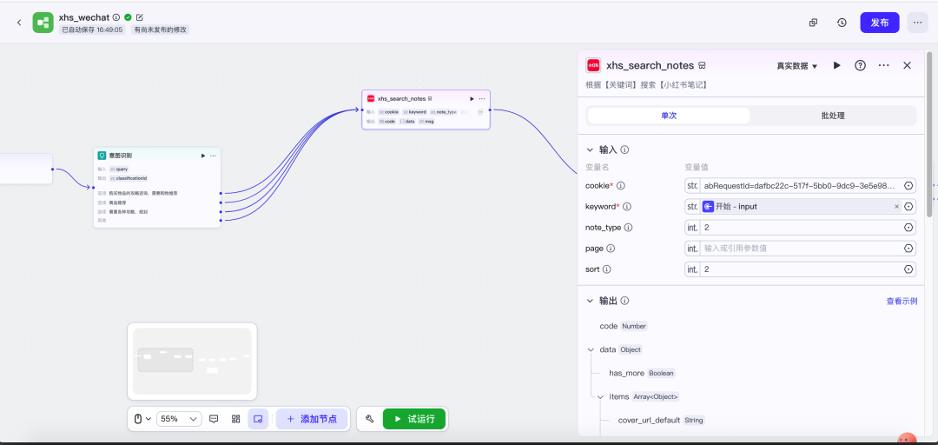Open ellipsis menu on 意图识别 node
938x445 pixels.
coord(213,156)
